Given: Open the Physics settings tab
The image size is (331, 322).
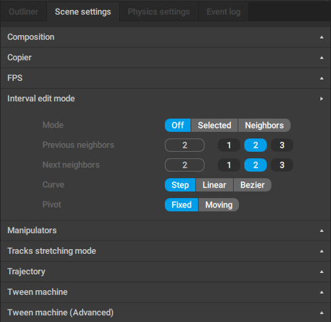Looking at the screenshot, I should click(159, 12).
